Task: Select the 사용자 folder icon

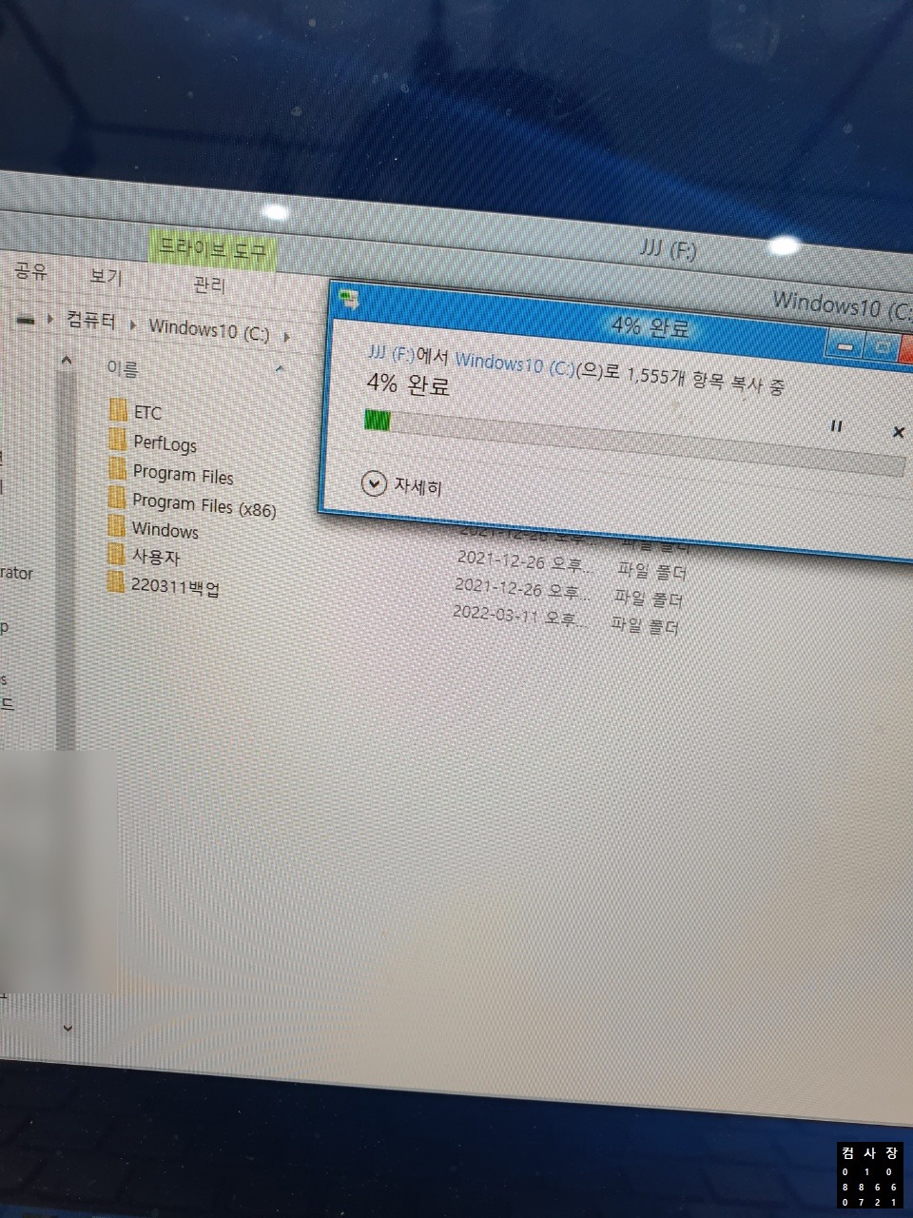Action: tap(116, 554)
